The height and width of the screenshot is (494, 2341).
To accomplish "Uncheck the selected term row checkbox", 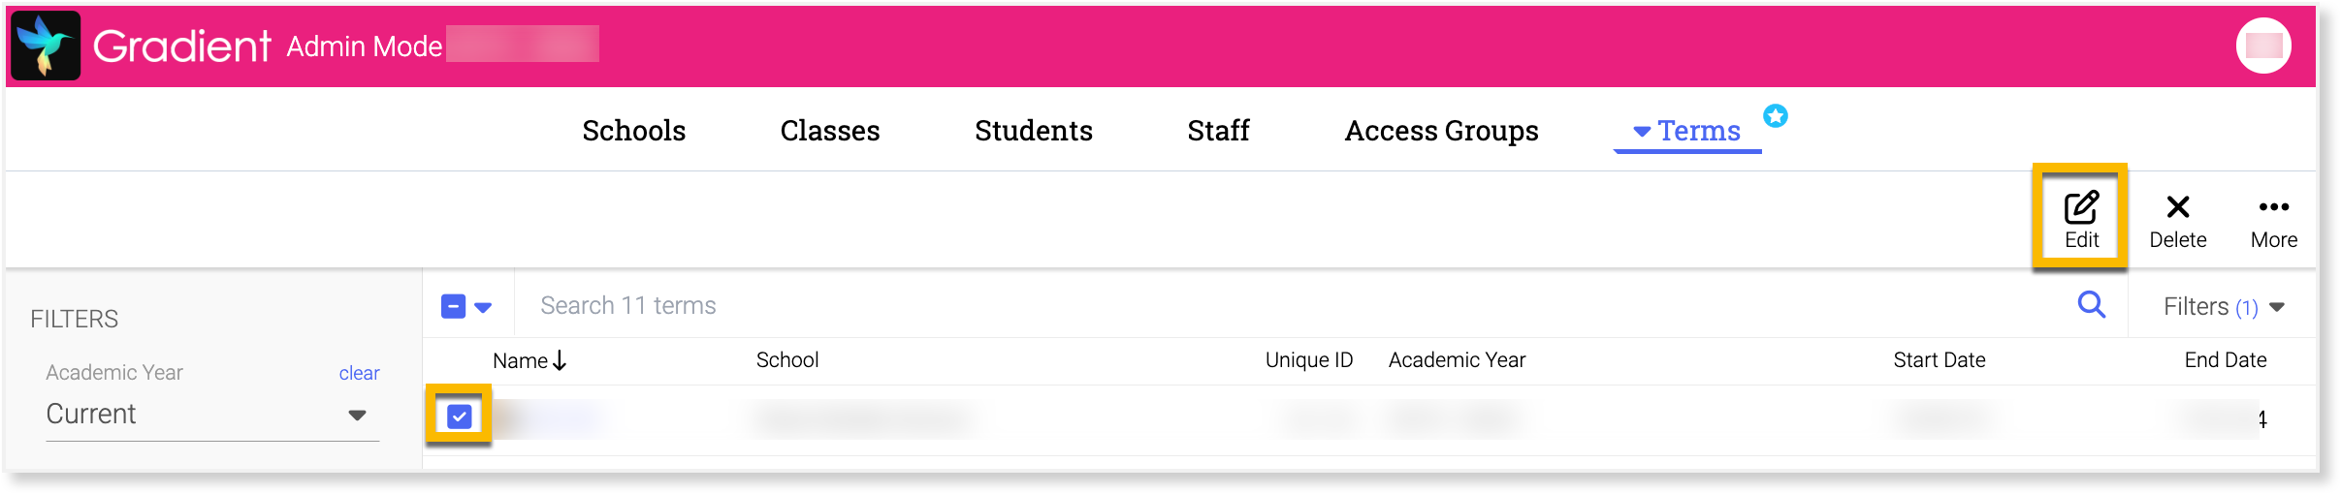I will (x=460, y=417).
